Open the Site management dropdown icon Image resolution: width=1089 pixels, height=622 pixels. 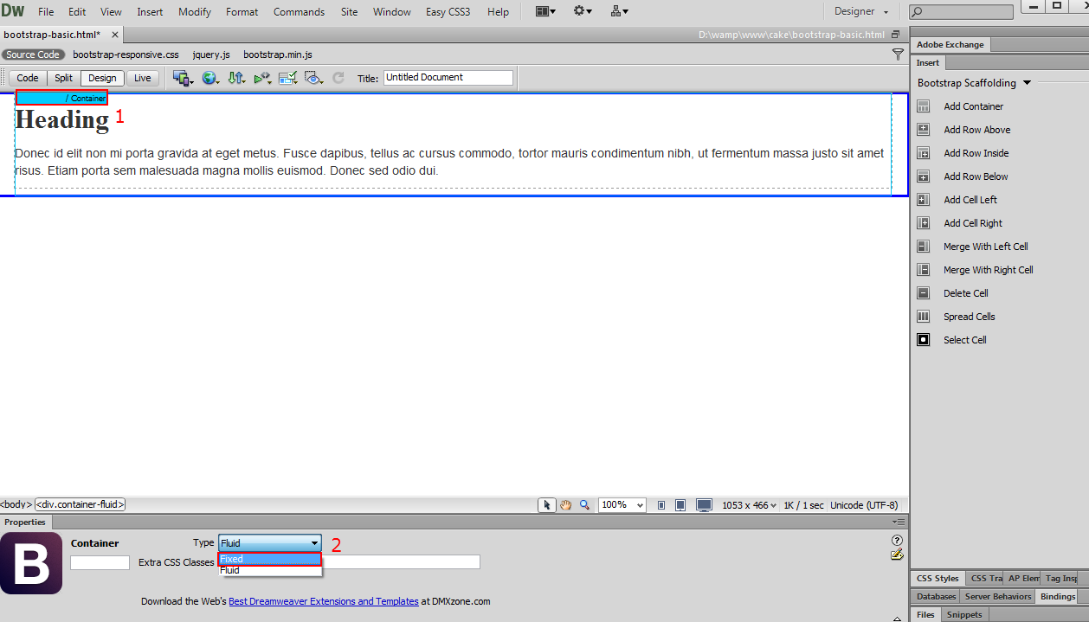coord(620,12)
